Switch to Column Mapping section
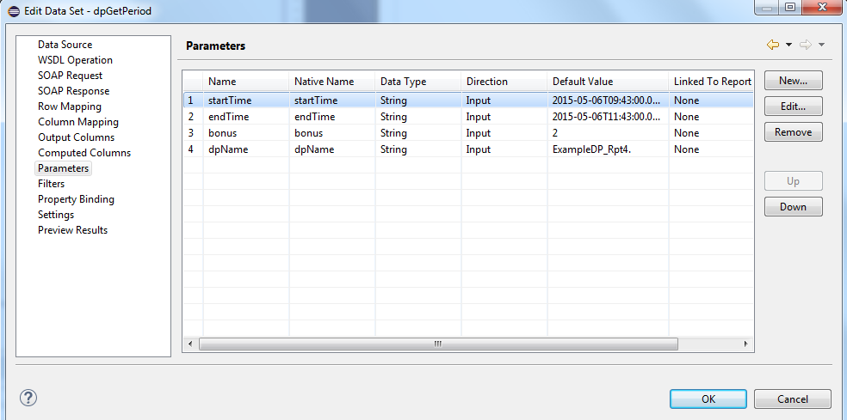Image resolution: width=847 pixels, height=420 pixels. (x=78, y=122)
